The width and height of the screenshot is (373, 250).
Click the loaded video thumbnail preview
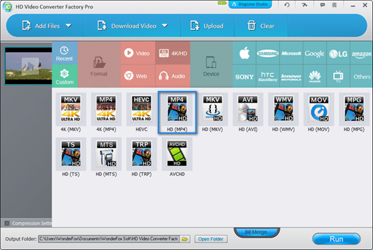click(29, 66)
